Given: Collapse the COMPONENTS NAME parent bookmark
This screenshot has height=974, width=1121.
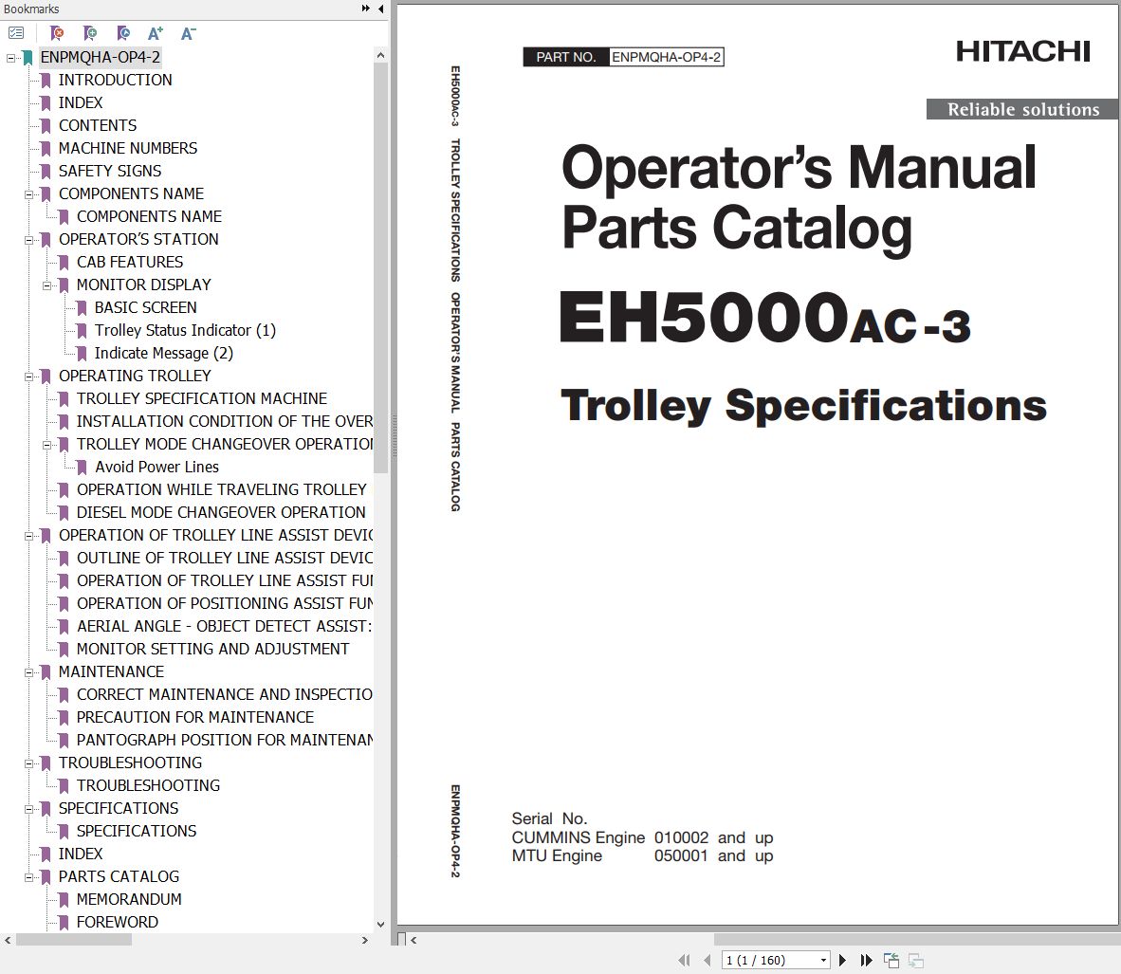Looking at the screenshot, I should [28, 194].
